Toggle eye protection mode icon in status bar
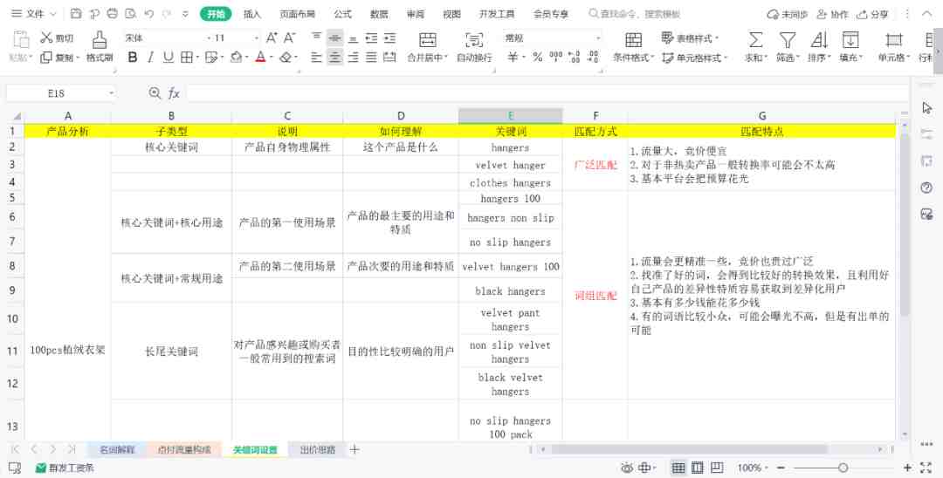The height and width of the screenshot is (478, 943). (627, 468)
